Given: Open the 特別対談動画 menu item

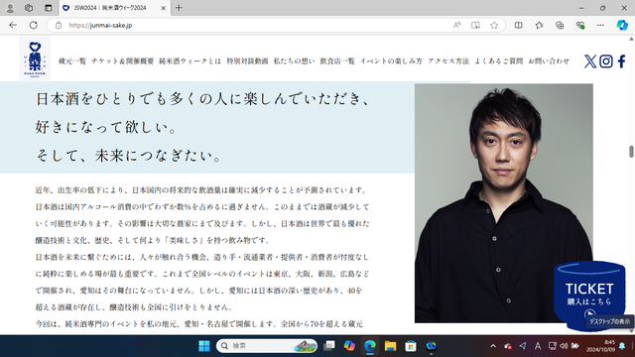Looking at the screenshot, I should click(247, 61).
